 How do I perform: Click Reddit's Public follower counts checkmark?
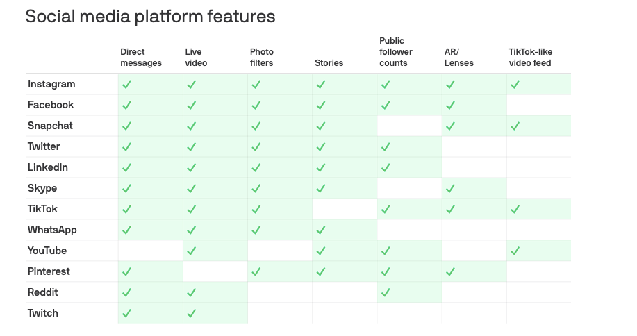386,293
